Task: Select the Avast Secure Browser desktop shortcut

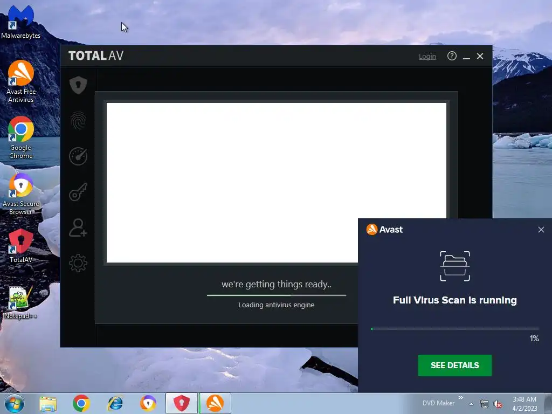Action: [x=21, y=194]
